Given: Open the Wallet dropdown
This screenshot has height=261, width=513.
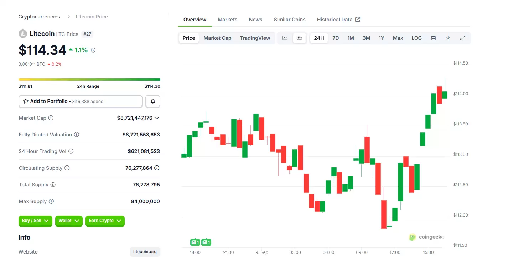Looking at the screenshot, I should 69,221.
